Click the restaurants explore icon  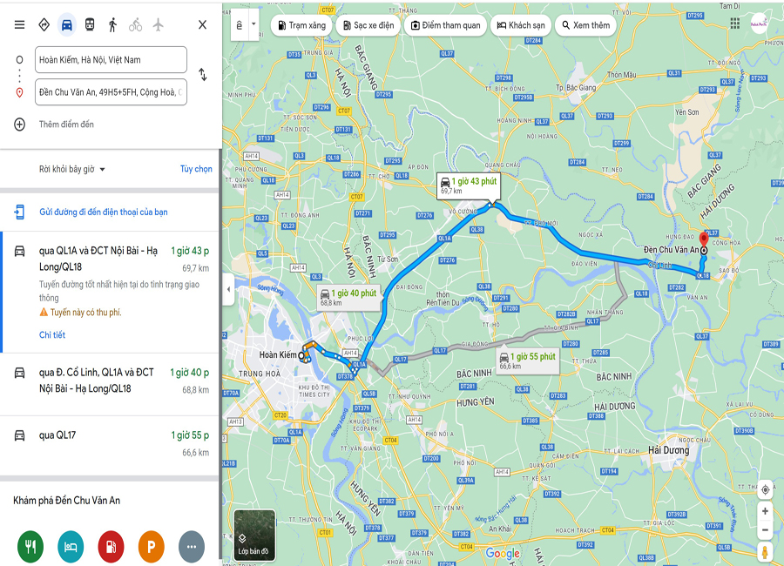[x=30, y=547]
